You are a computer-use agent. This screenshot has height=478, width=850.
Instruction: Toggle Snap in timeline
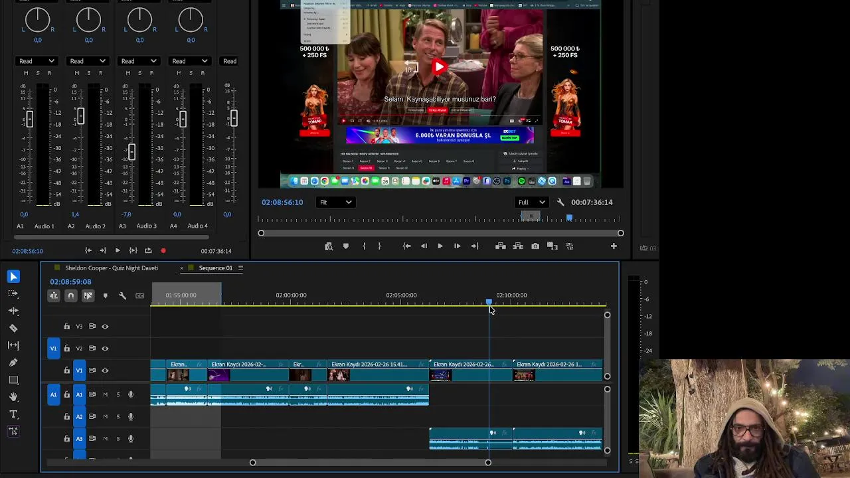point(71,295)
